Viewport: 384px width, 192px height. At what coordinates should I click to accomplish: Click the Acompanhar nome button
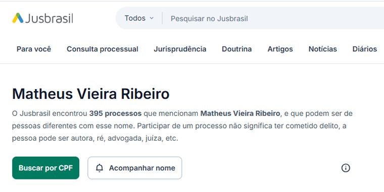click(x=135, y=168)
